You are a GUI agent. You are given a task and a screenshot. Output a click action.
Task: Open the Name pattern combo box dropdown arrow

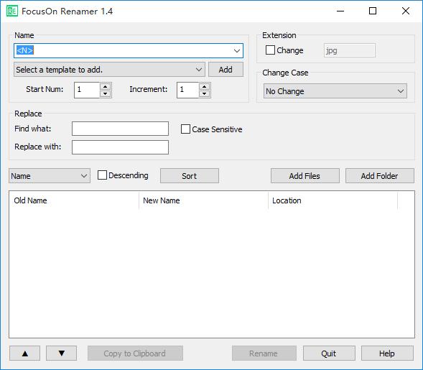[237, 51]
